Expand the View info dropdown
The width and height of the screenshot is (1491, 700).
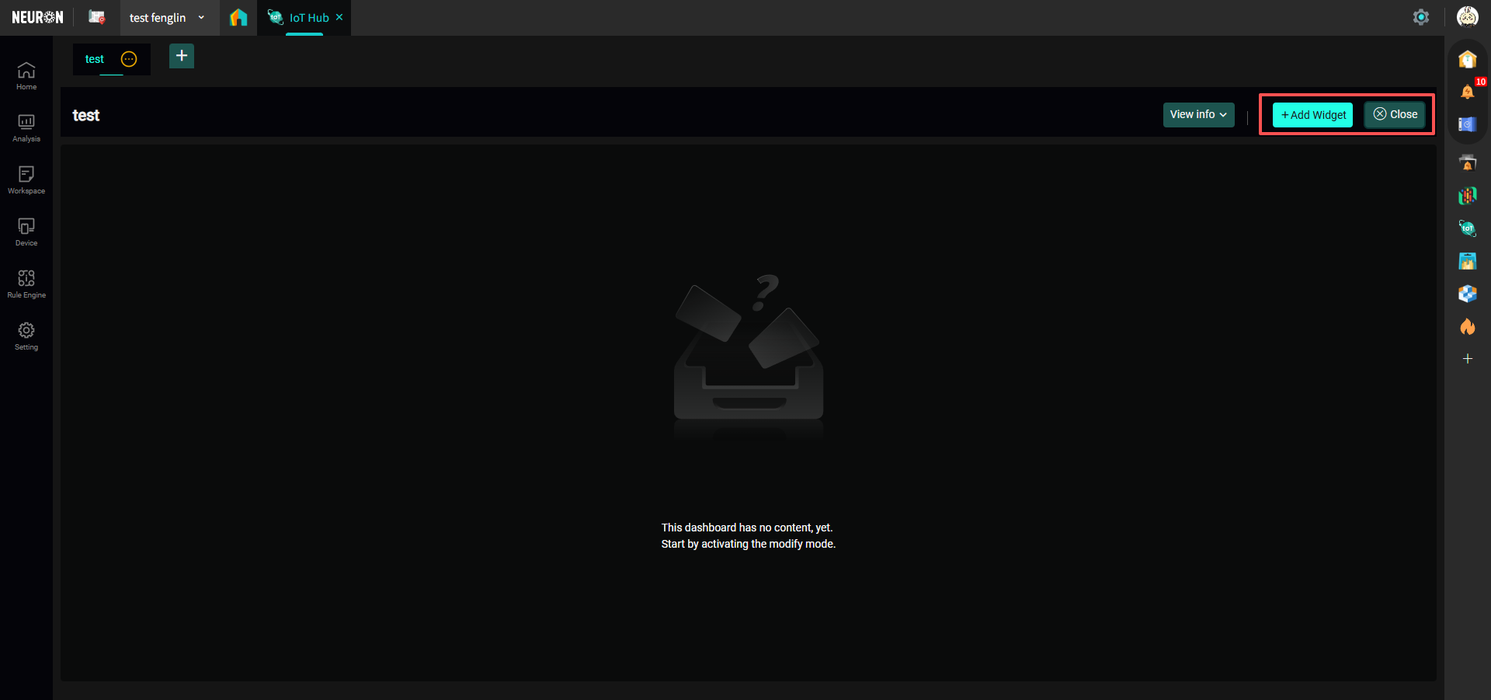[1198, 115]
